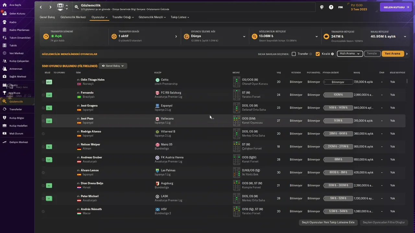The height and width of the screenshot is (233, 415).
Task: Click Nelson Weiper's market value bar
Action: point(338,147)
